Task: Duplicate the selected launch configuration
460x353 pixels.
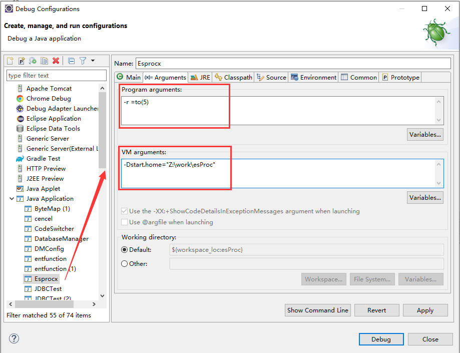Action: [45, 61]
